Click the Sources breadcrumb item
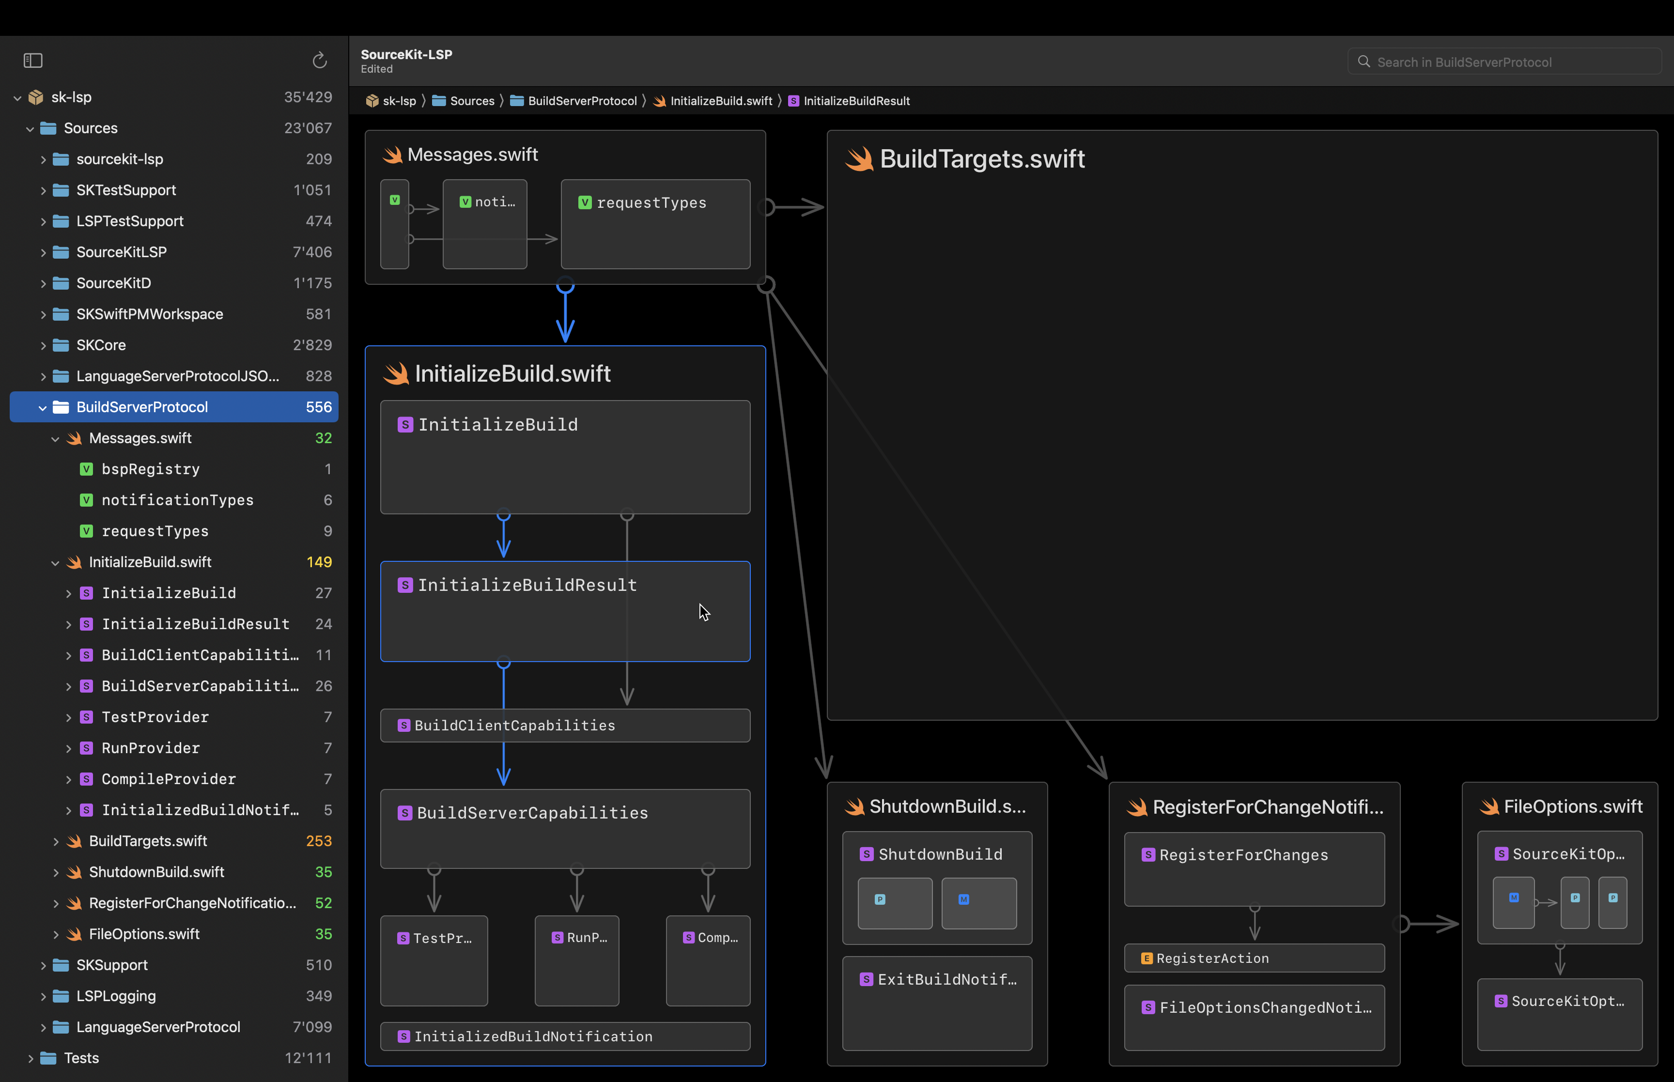This screenshot has height=1082, width=1674. tap(463, 101)
